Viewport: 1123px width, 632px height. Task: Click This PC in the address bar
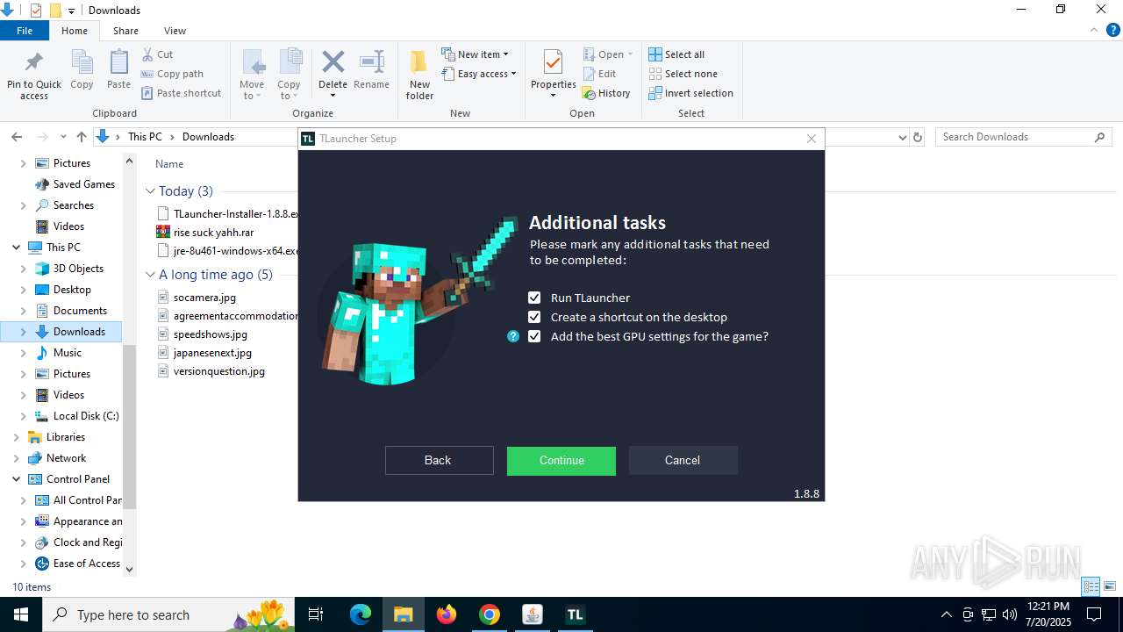pos(145,137)
